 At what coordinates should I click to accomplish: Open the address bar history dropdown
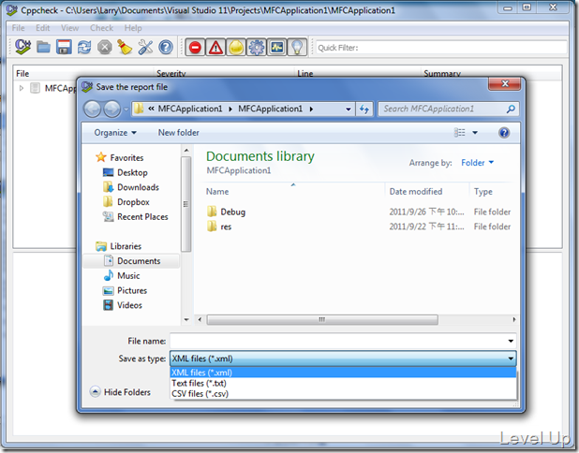(348, 110)
